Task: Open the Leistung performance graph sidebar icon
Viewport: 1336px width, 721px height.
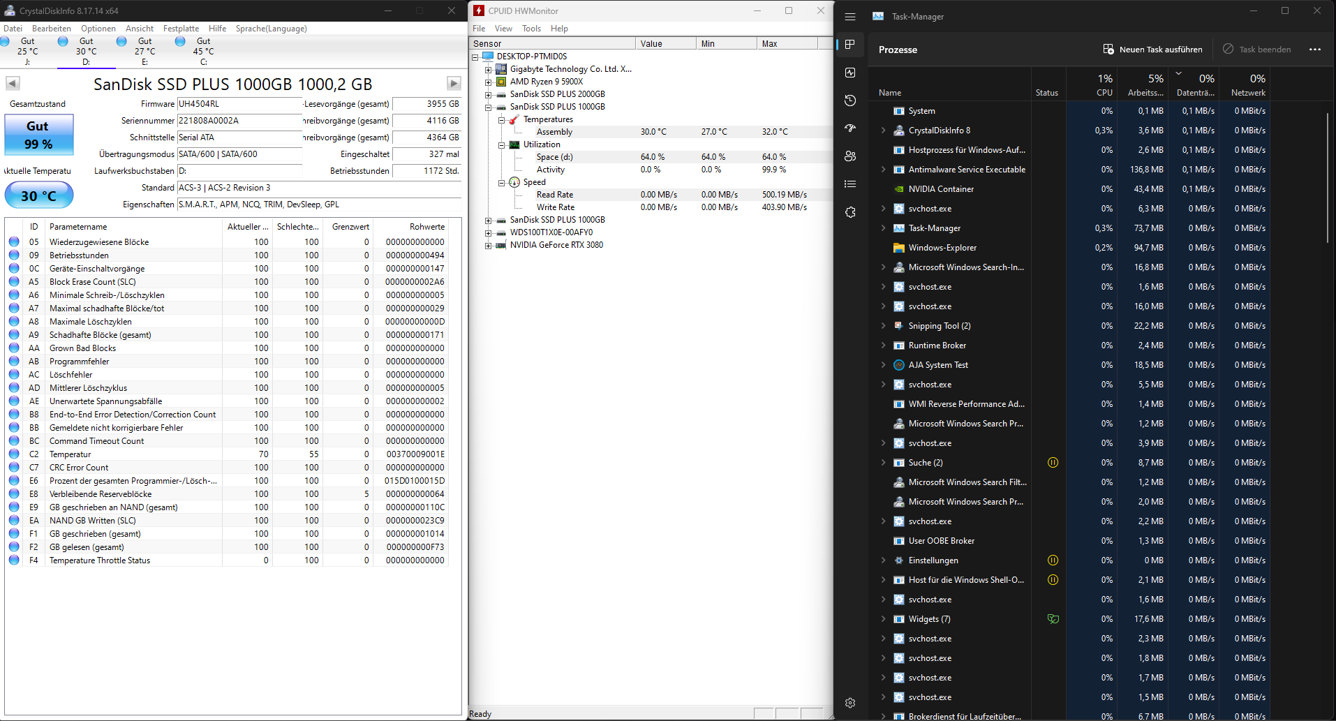Action: pos(850,73)
